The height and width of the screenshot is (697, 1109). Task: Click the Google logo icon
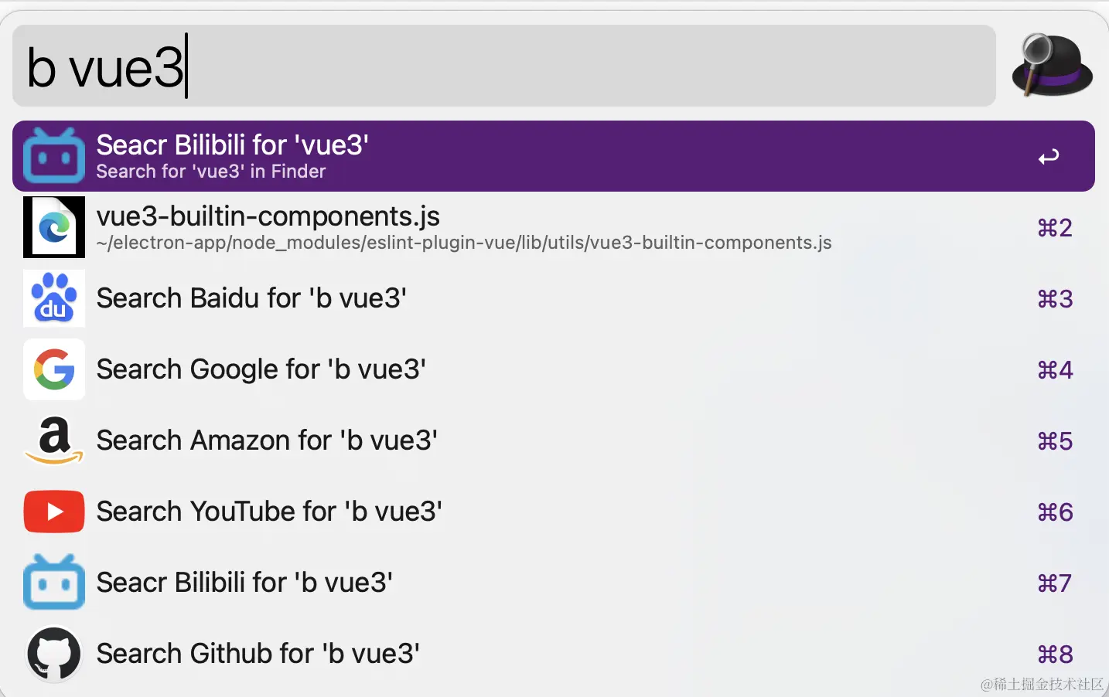[x=54, y=369]
